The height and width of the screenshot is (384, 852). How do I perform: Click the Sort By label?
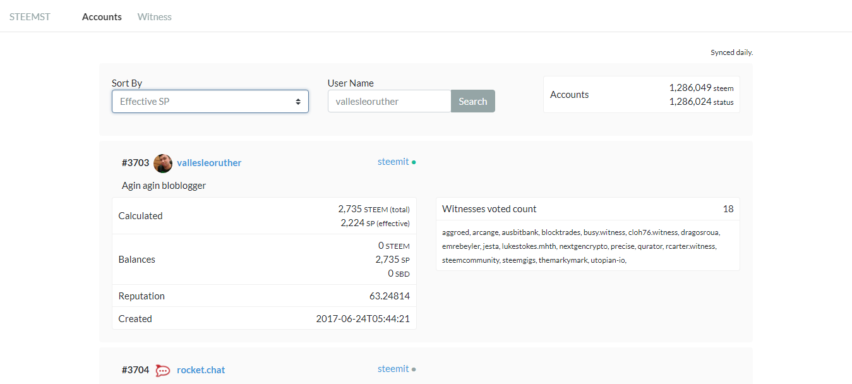127,83
